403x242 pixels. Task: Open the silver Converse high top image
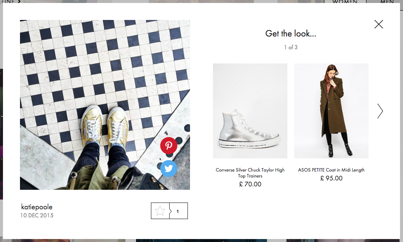pyautogui.click(x=250, y=111)
